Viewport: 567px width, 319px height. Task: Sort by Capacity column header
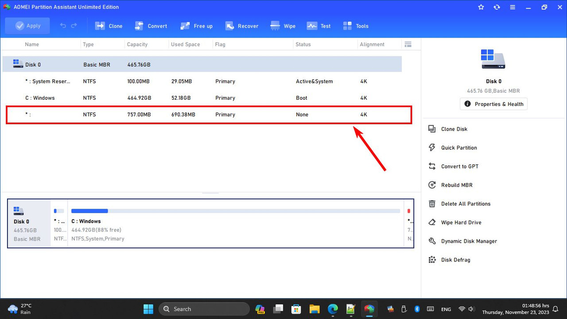(137, 44)
